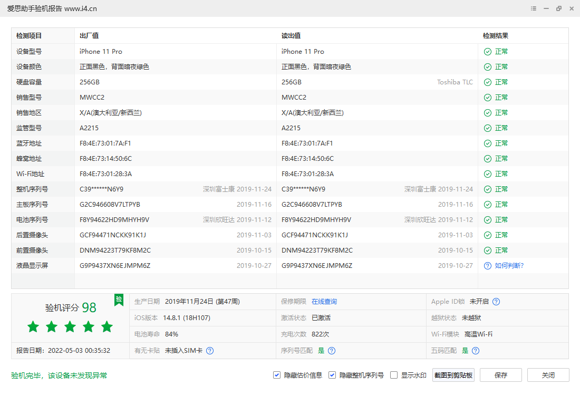Click the 未越狱 jailbreak status value
The height and width of the screenshot is (395, 580).
[471, 318]
